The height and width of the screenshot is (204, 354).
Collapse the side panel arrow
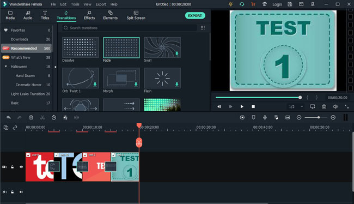click(56, 67)
